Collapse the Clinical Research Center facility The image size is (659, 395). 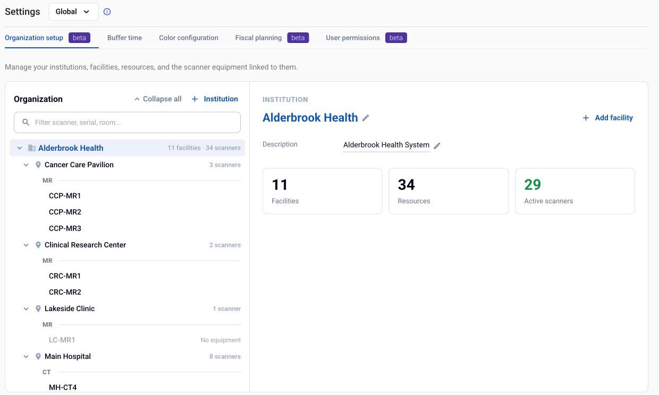click(x=26, y=245)
